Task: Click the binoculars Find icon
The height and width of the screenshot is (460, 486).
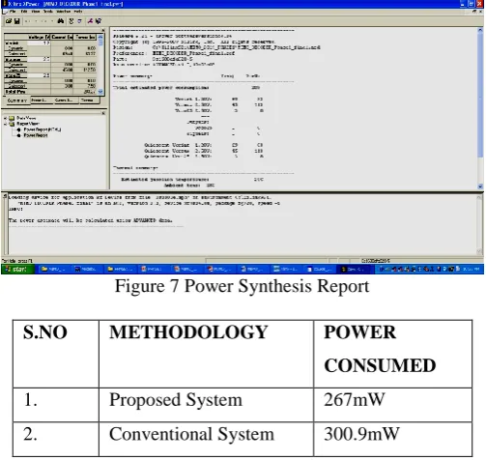Action: click(x=61, y=21)
